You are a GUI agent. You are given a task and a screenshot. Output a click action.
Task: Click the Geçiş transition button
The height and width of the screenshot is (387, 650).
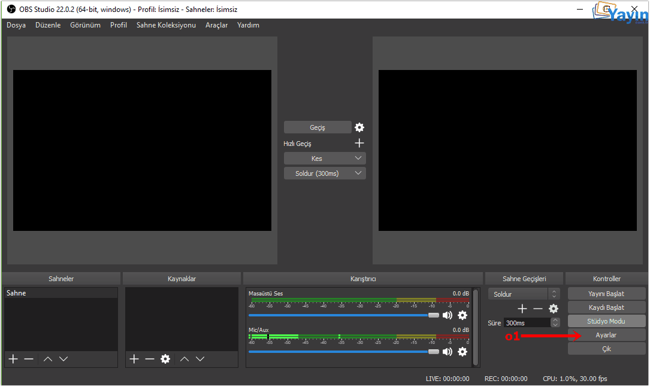click(x=318, y=127)
